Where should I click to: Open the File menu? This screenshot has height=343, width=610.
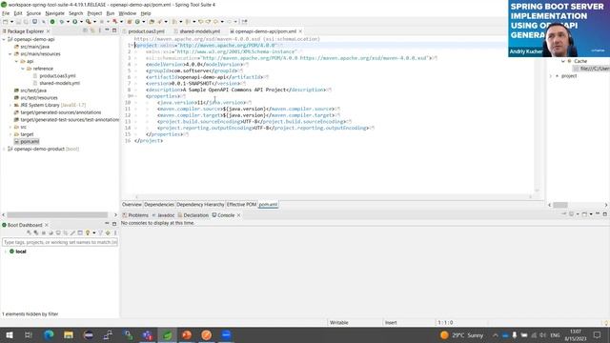click(x=6, y=13)
